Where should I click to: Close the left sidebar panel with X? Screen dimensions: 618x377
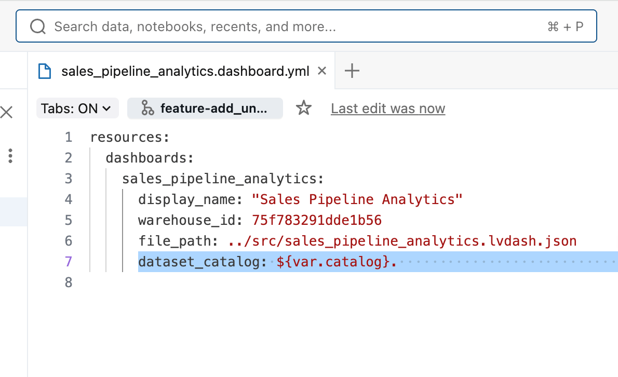pos(7,112)
